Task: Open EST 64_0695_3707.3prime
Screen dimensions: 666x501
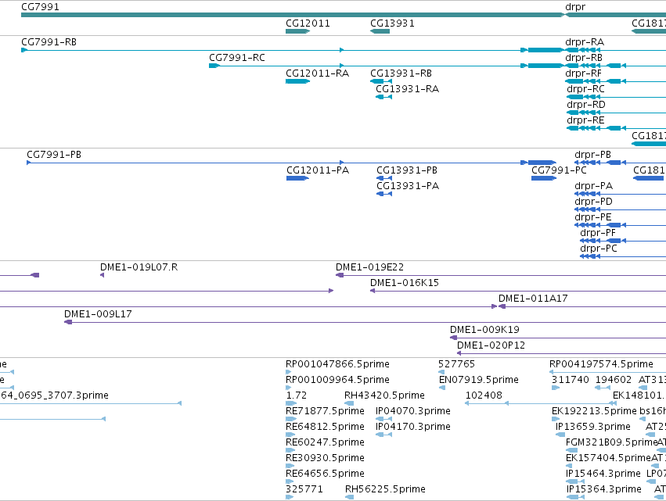Action: click(54, 395)
